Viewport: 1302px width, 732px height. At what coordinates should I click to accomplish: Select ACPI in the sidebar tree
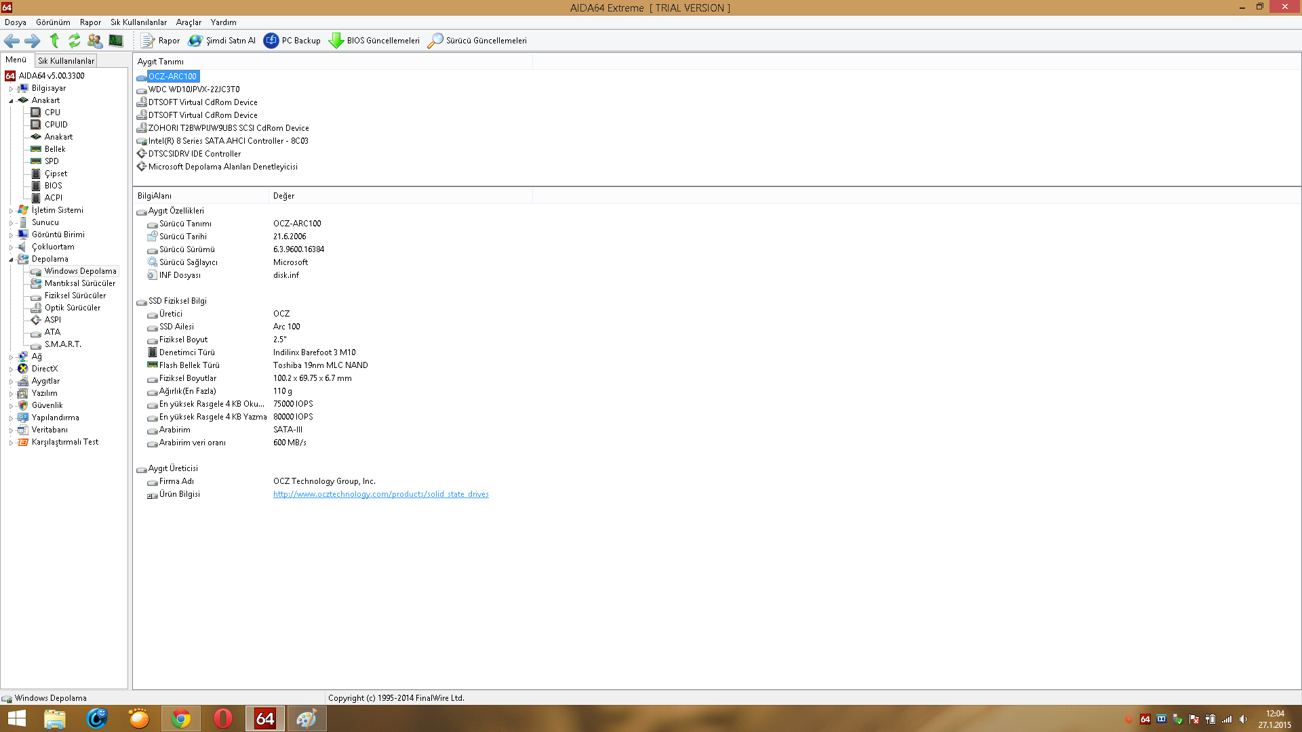tap(53, 198)
